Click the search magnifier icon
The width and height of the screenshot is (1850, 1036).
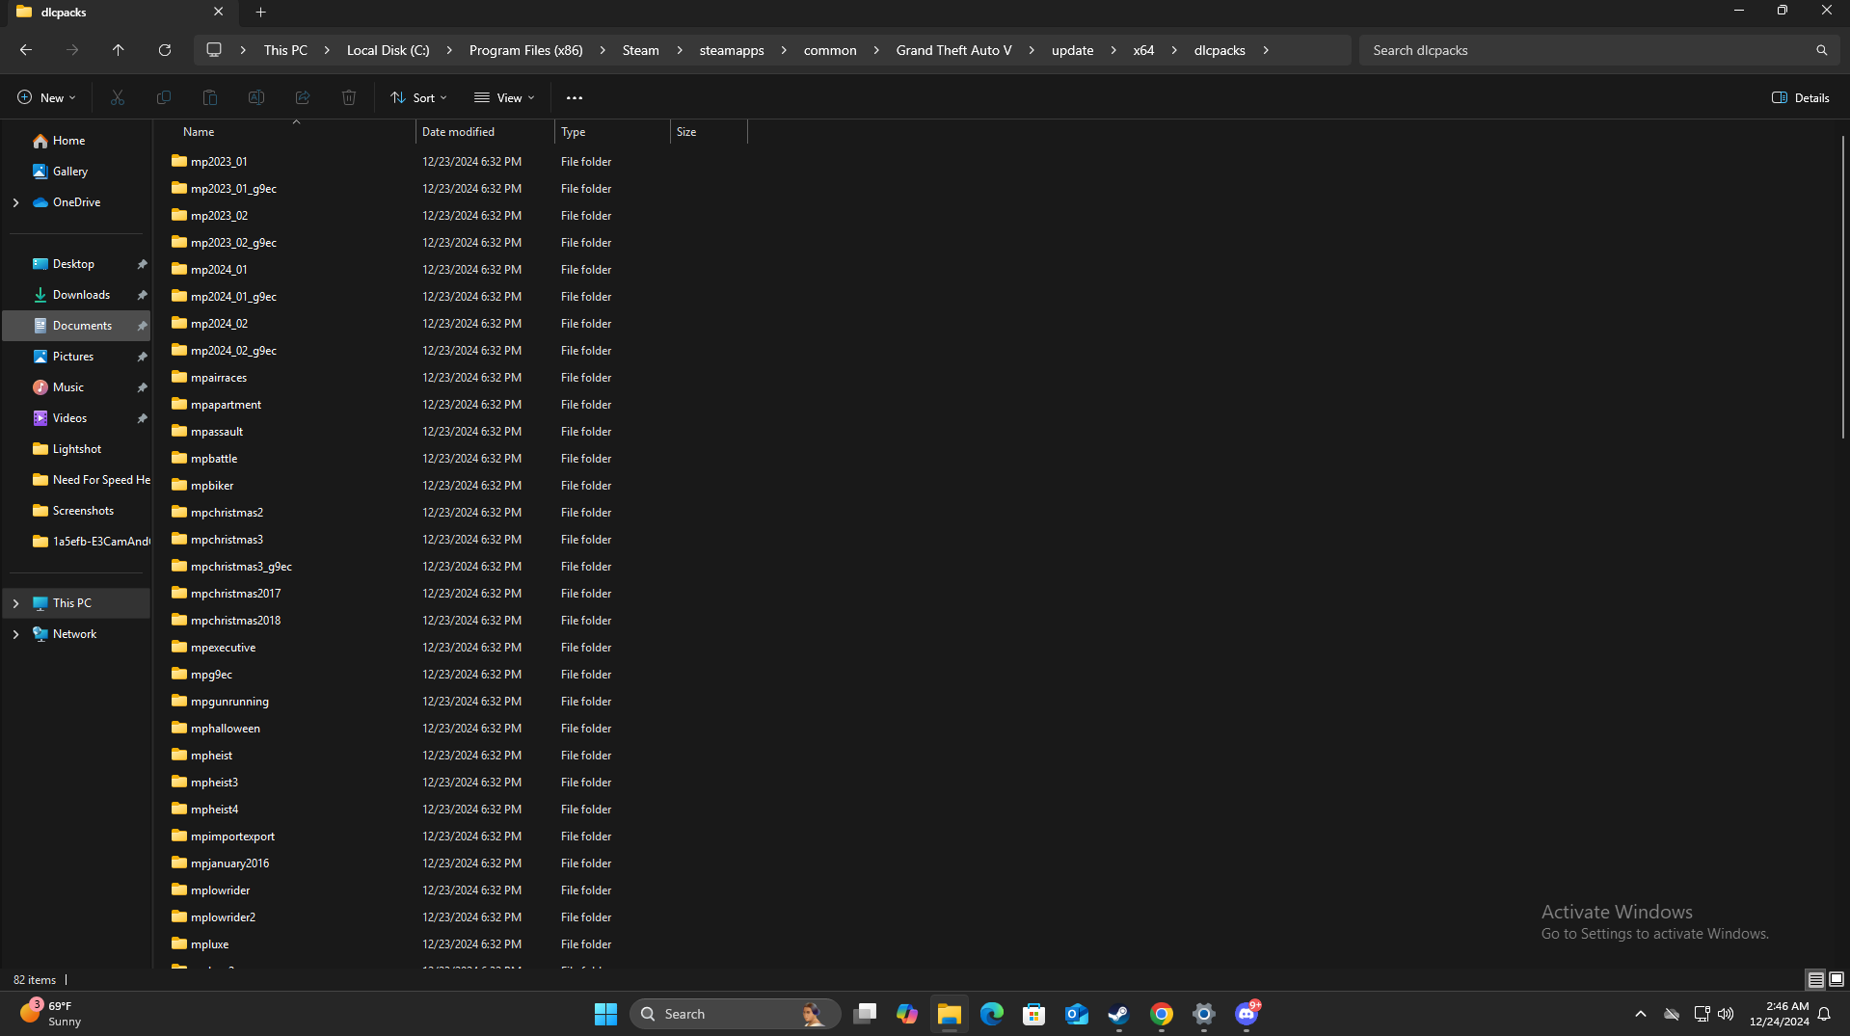point(1821,50)
